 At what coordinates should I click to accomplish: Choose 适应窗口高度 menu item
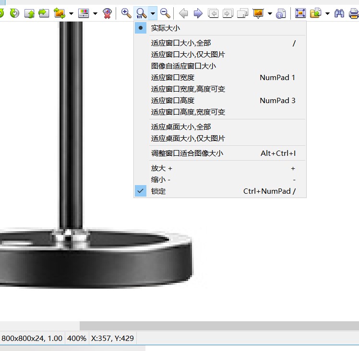pyautogui.click(x=220, y=100)
